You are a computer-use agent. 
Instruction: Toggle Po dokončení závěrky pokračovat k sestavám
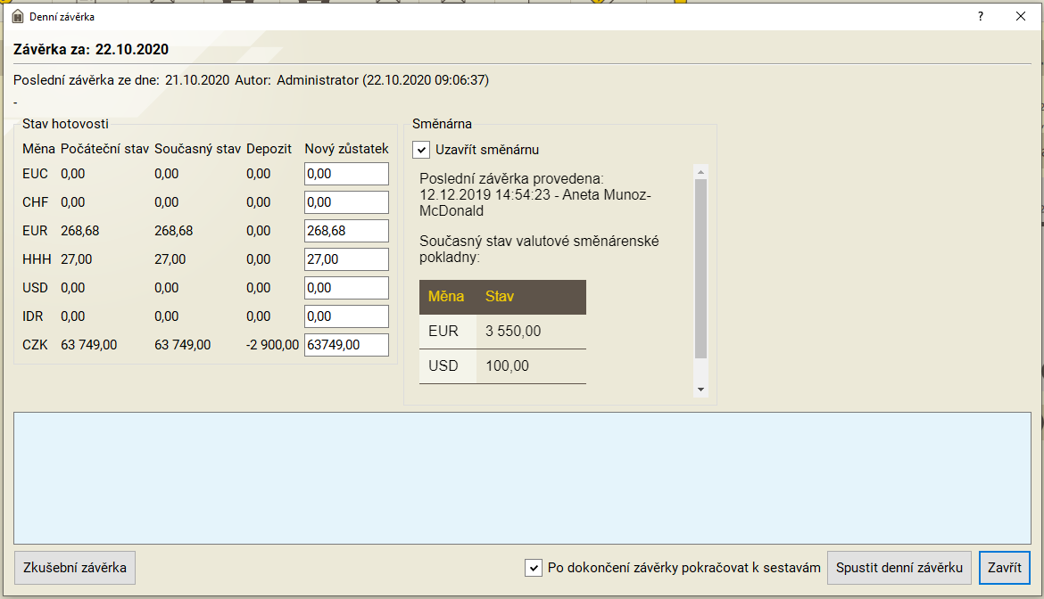pos(534,568)
